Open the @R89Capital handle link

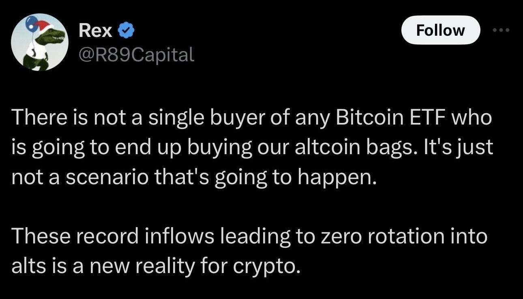click(x=135, y=54)
